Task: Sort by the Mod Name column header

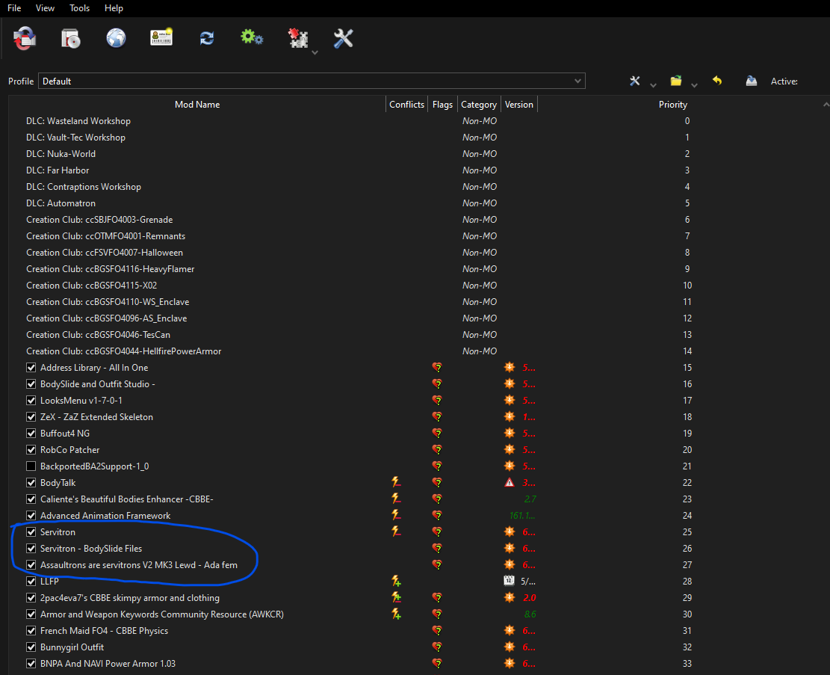Action: pyautogui.click(x=197, y=105)
